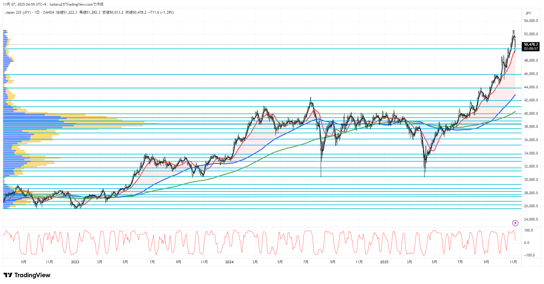The height and width of the screenshot is (284, 544).
Task: Click the 52,000.0 price axis label
Action: [531, 34]
